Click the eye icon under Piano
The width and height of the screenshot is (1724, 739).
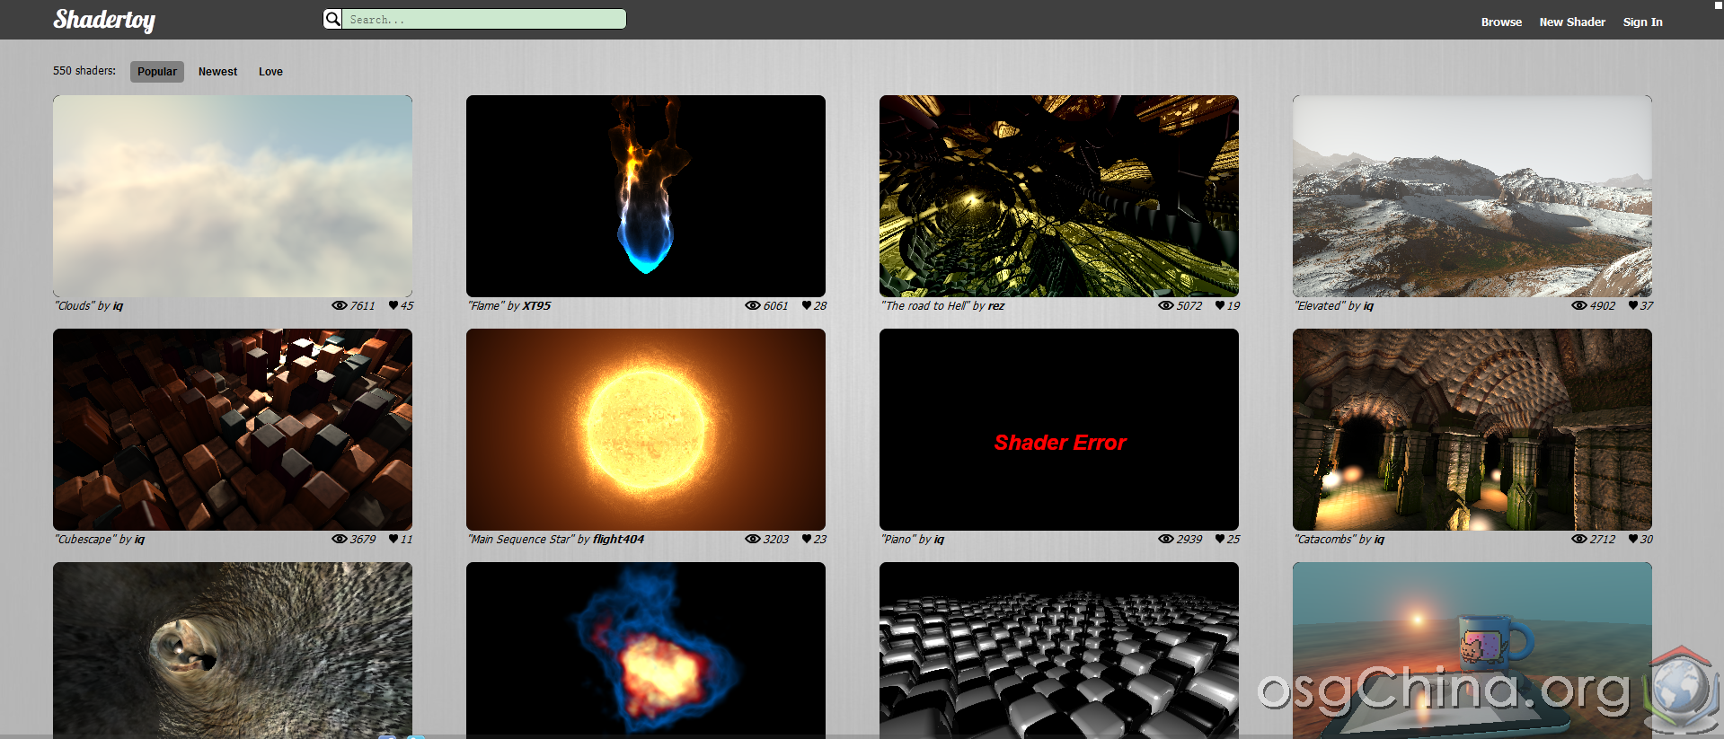pos(1166,539)
